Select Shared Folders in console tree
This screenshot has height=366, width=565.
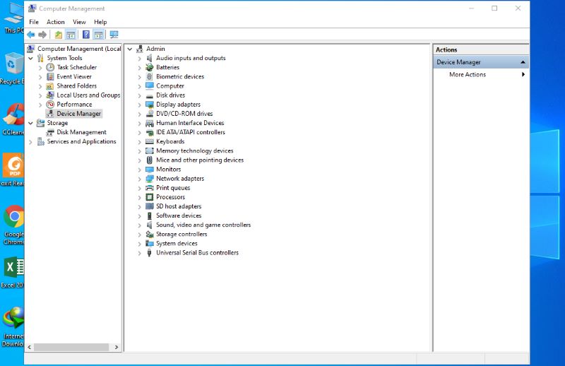[x=77, y=85]
